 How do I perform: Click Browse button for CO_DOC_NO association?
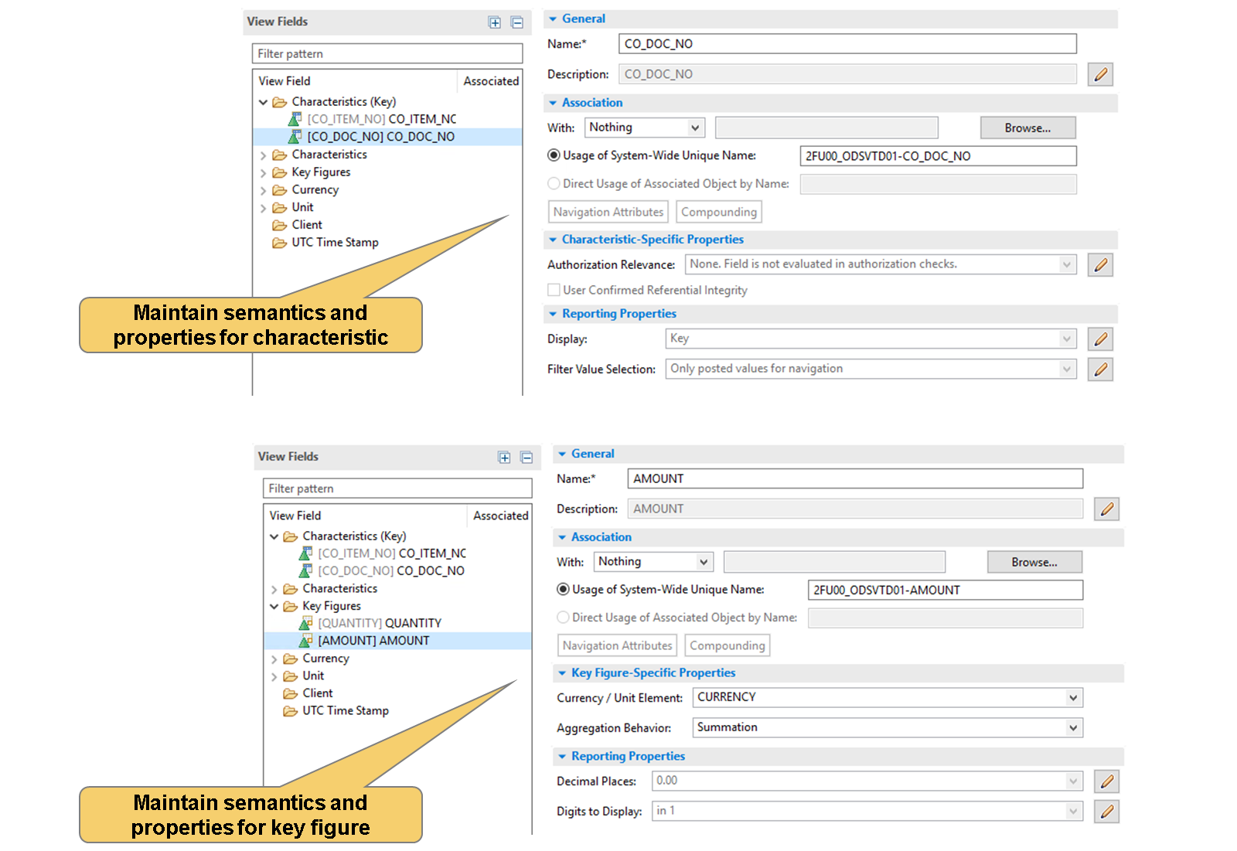point(1027,128)
